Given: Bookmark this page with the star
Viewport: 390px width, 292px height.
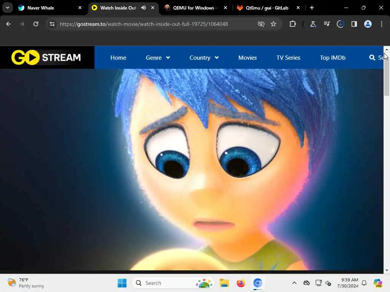Looking at the screenshot, I should (x=273, y=24).
